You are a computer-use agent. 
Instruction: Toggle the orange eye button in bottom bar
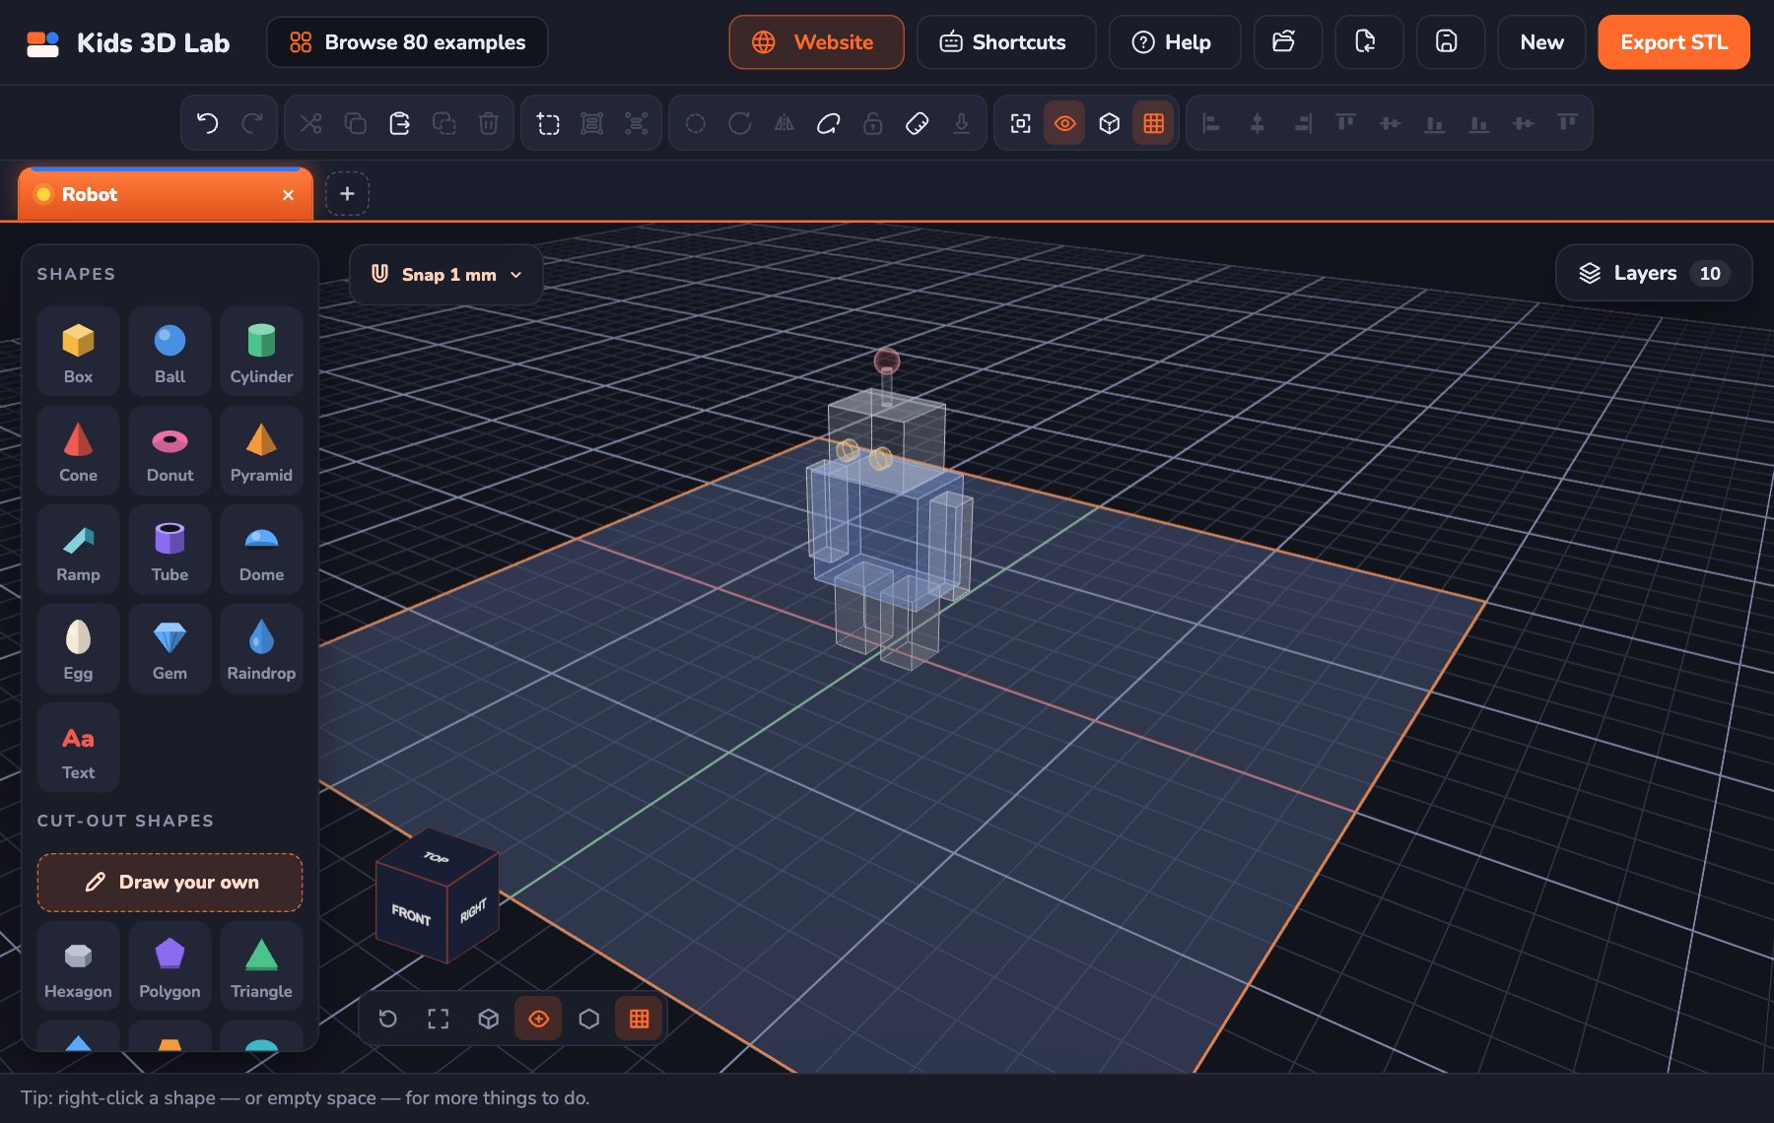click(x=538, y=1019)
